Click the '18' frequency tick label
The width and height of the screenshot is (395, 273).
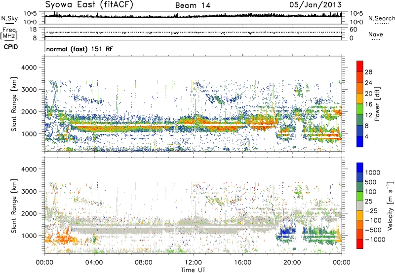pos(33,30)
